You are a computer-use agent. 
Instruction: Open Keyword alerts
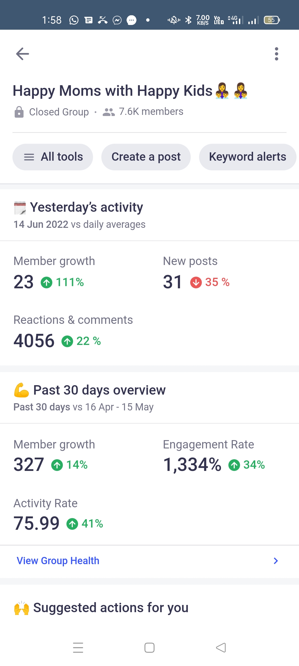(x=248, y=157)
